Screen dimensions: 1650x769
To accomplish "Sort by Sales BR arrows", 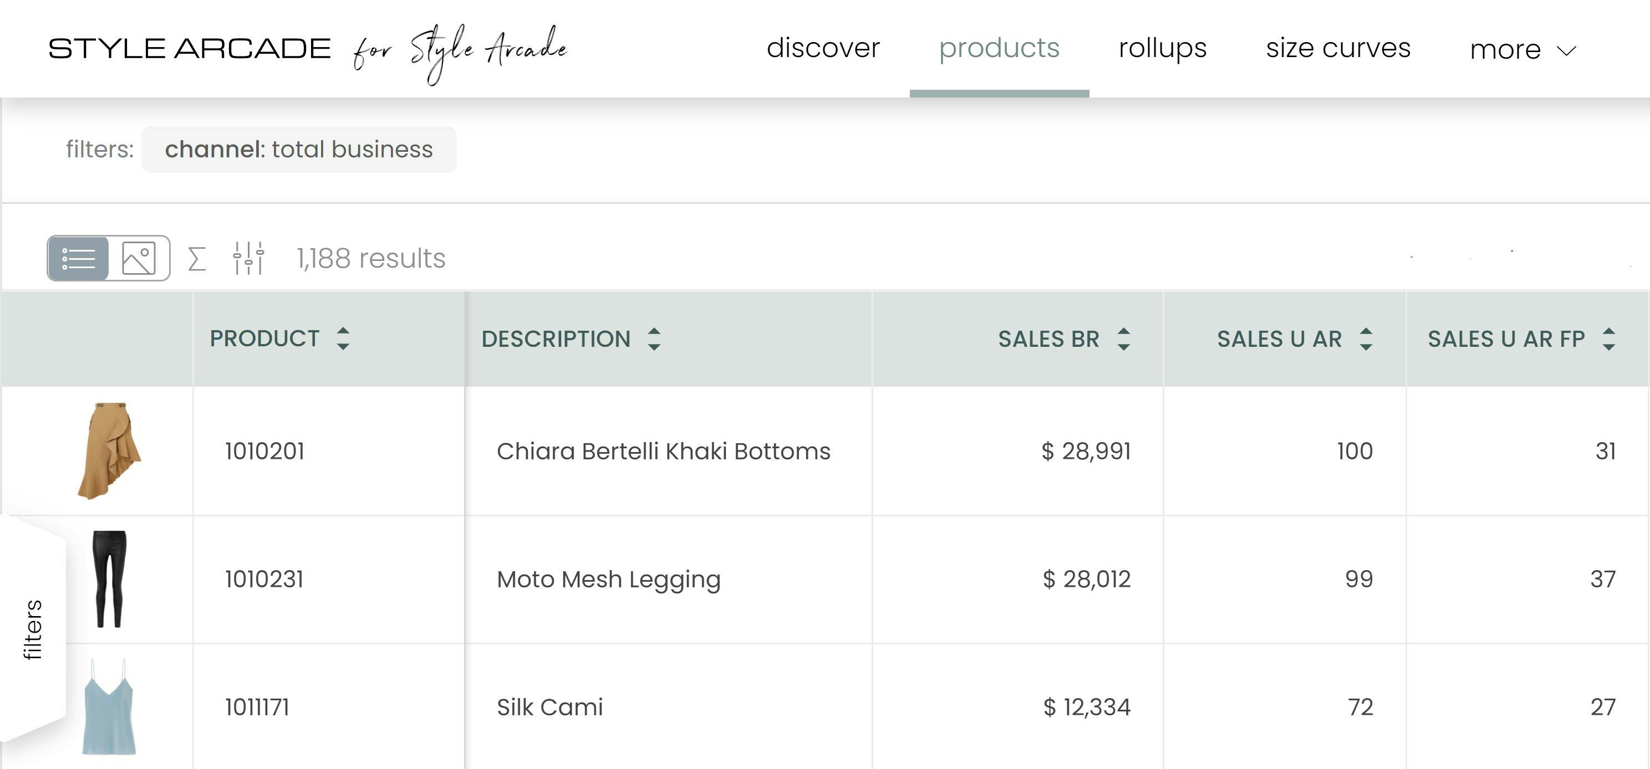I will [x=1123, y=339].
